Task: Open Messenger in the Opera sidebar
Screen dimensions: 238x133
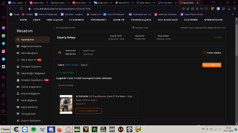Action: coord(3,28)
